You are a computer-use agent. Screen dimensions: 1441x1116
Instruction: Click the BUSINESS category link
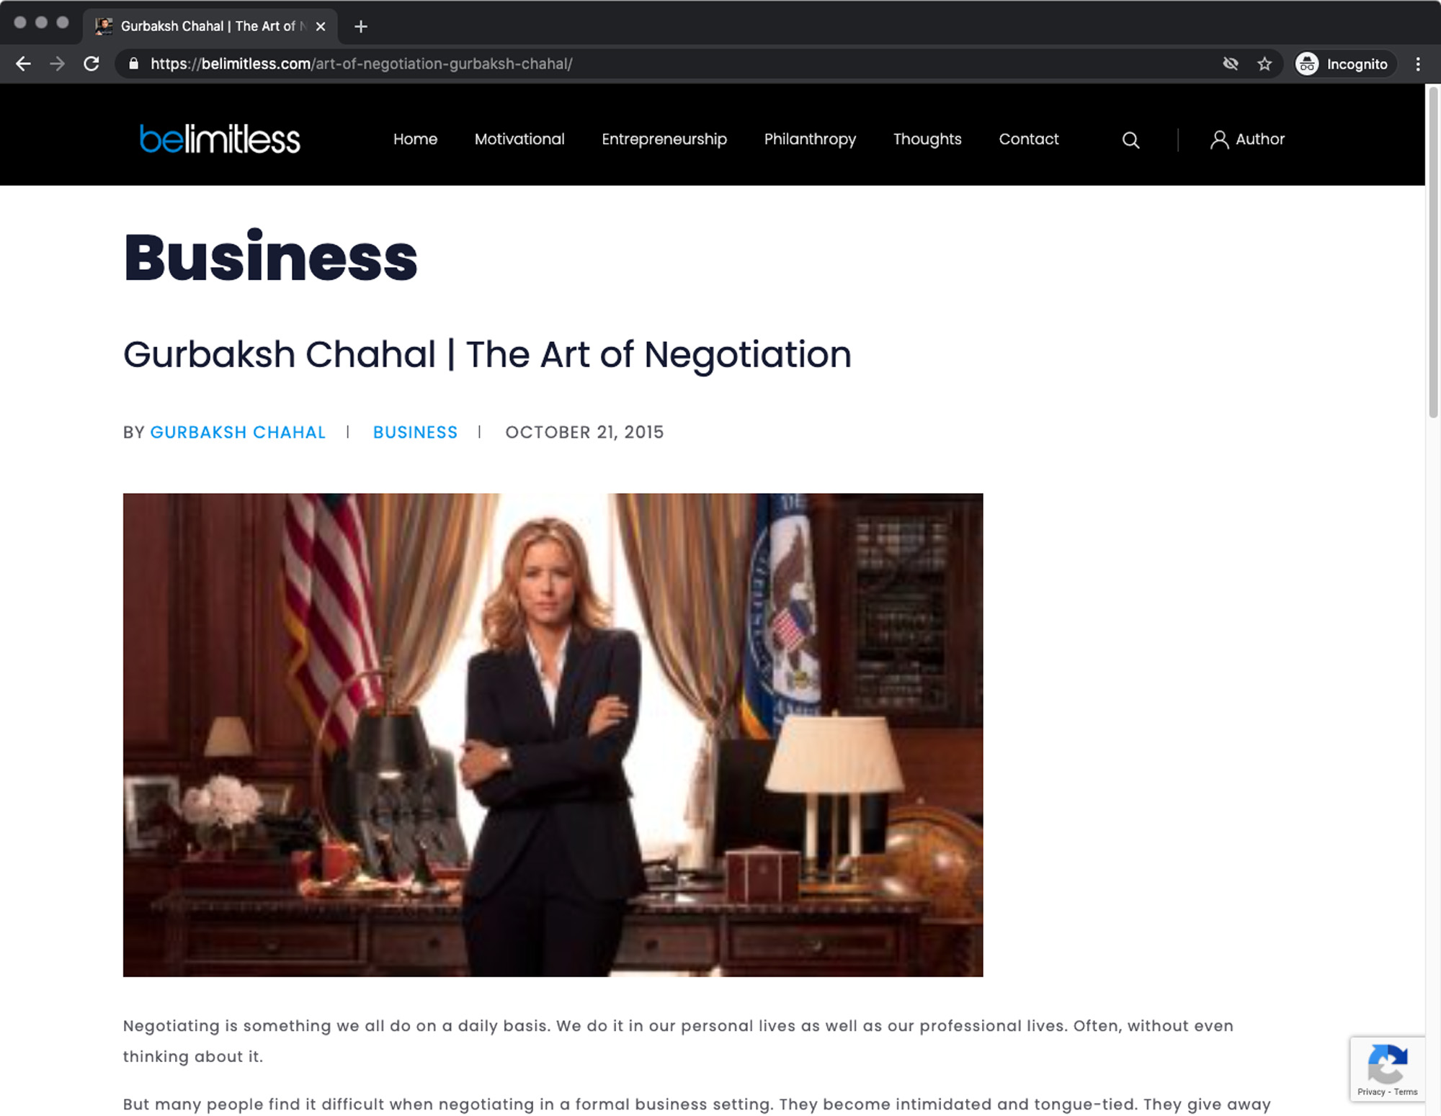coord(415,432)
